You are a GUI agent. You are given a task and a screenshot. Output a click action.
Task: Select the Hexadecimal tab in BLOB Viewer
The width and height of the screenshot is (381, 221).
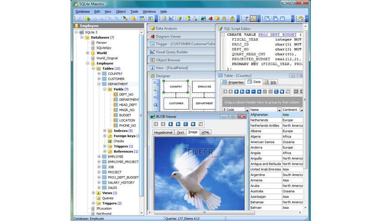pyautogui.click(x=163, y=132)
